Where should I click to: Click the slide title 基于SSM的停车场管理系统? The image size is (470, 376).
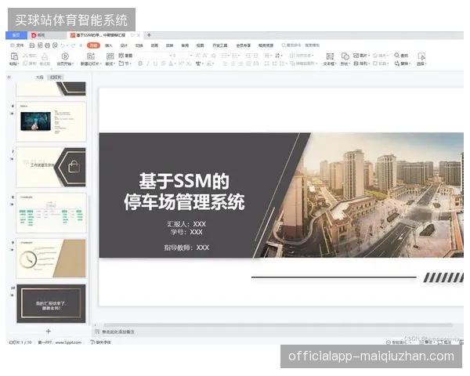pyautogui.click(x=184, y=191)
